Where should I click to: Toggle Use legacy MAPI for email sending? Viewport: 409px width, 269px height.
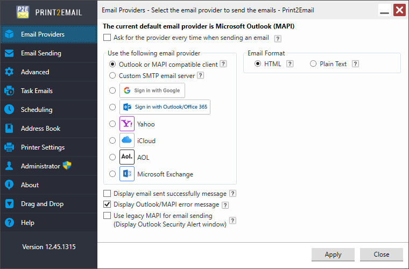click(x=107, y=216)
